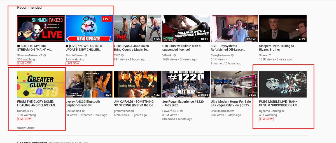Click verified checkmark next to ShinmenTakezo YT
Image resolution: width=336 pixels, height=143 pixels.
45,55
